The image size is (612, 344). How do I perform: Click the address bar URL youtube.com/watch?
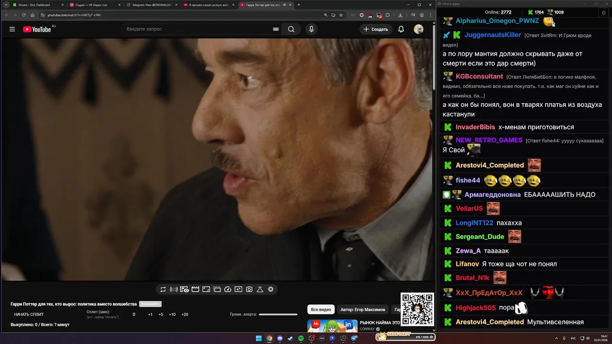74,15
